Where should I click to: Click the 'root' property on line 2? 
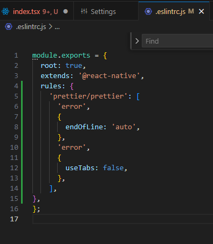click(x=49, y=66)
